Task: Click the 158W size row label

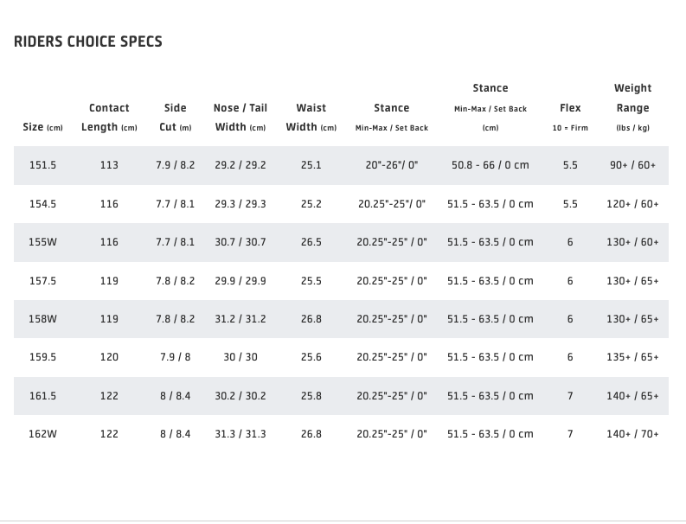Action: click(42, 319)
